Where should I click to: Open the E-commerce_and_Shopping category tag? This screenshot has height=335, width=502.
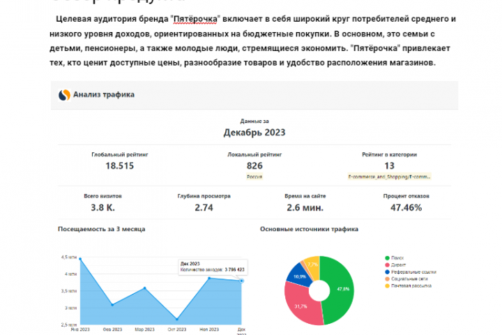click(389, 177)
